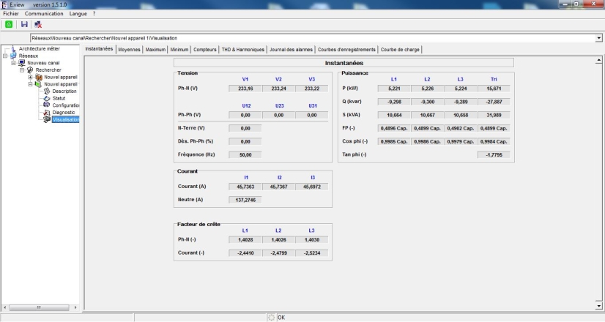The height and width of the screenshot is (322, 605).
Task: Click the L1 Ph-N crest factor 1,4028
Action: point(245,239)
